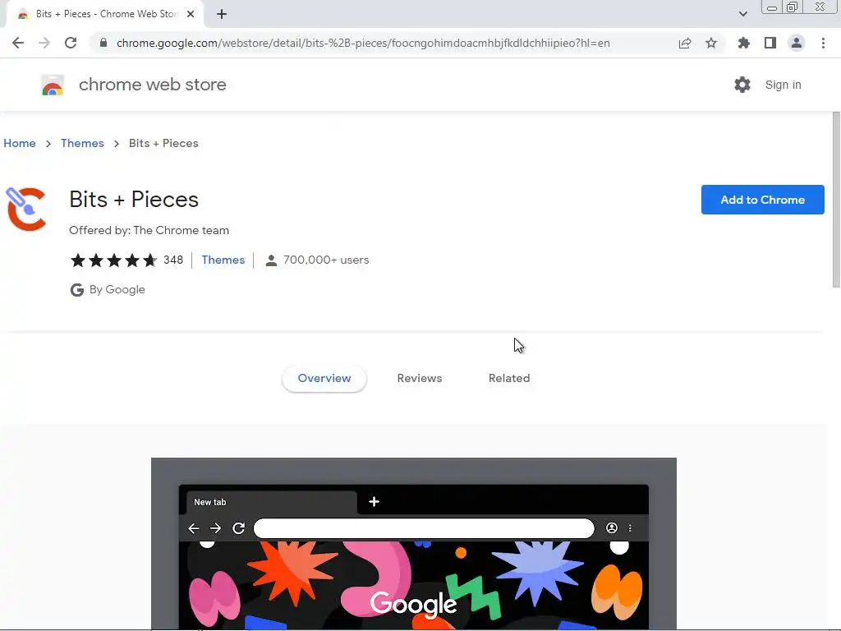The image size is (841, 631).
Task: Click the five-star rating
Action: [x=113, y=260]
